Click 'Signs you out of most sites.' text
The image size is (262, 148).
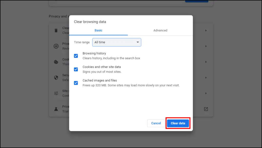click(102, 72)
